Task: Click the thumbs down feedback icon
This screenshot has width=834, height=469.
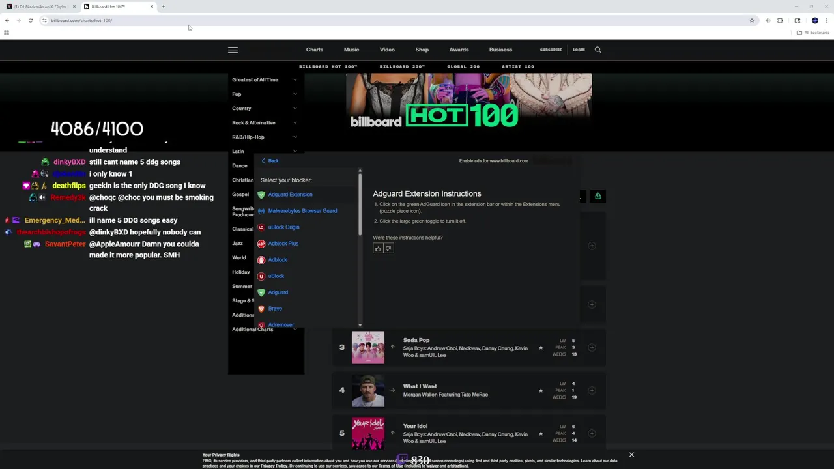Action: click(388, 248)
